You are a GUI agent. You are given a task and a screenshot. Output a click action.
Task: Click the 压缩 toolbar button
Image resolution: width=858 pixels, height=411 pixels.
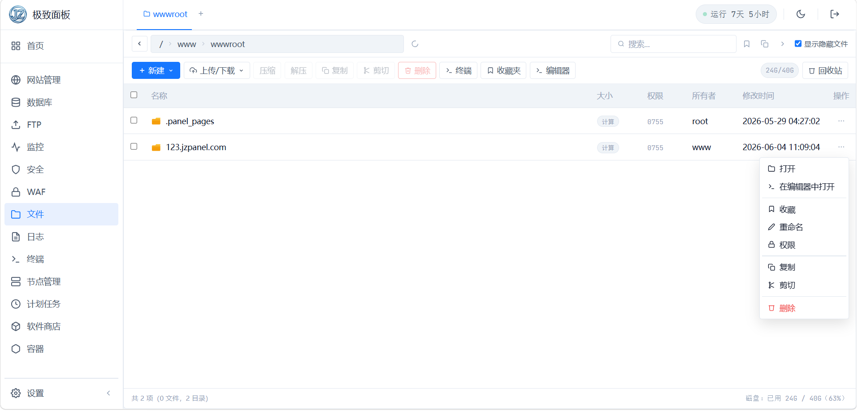(268, 70)
